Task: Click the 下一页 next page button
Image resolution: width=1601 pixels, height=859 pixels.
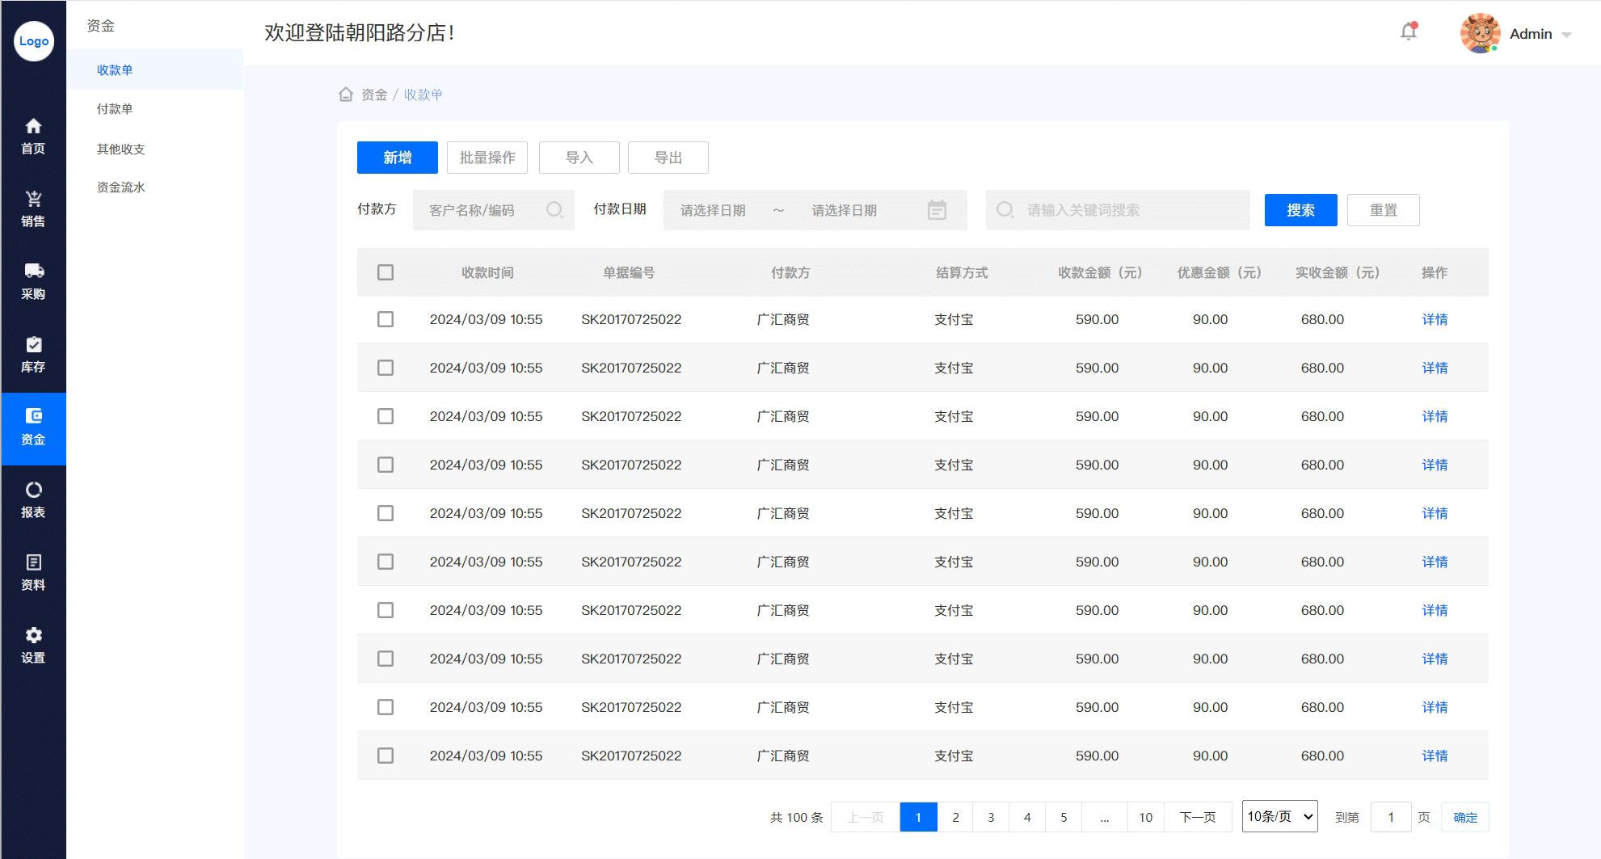Action: point(1198,817)
